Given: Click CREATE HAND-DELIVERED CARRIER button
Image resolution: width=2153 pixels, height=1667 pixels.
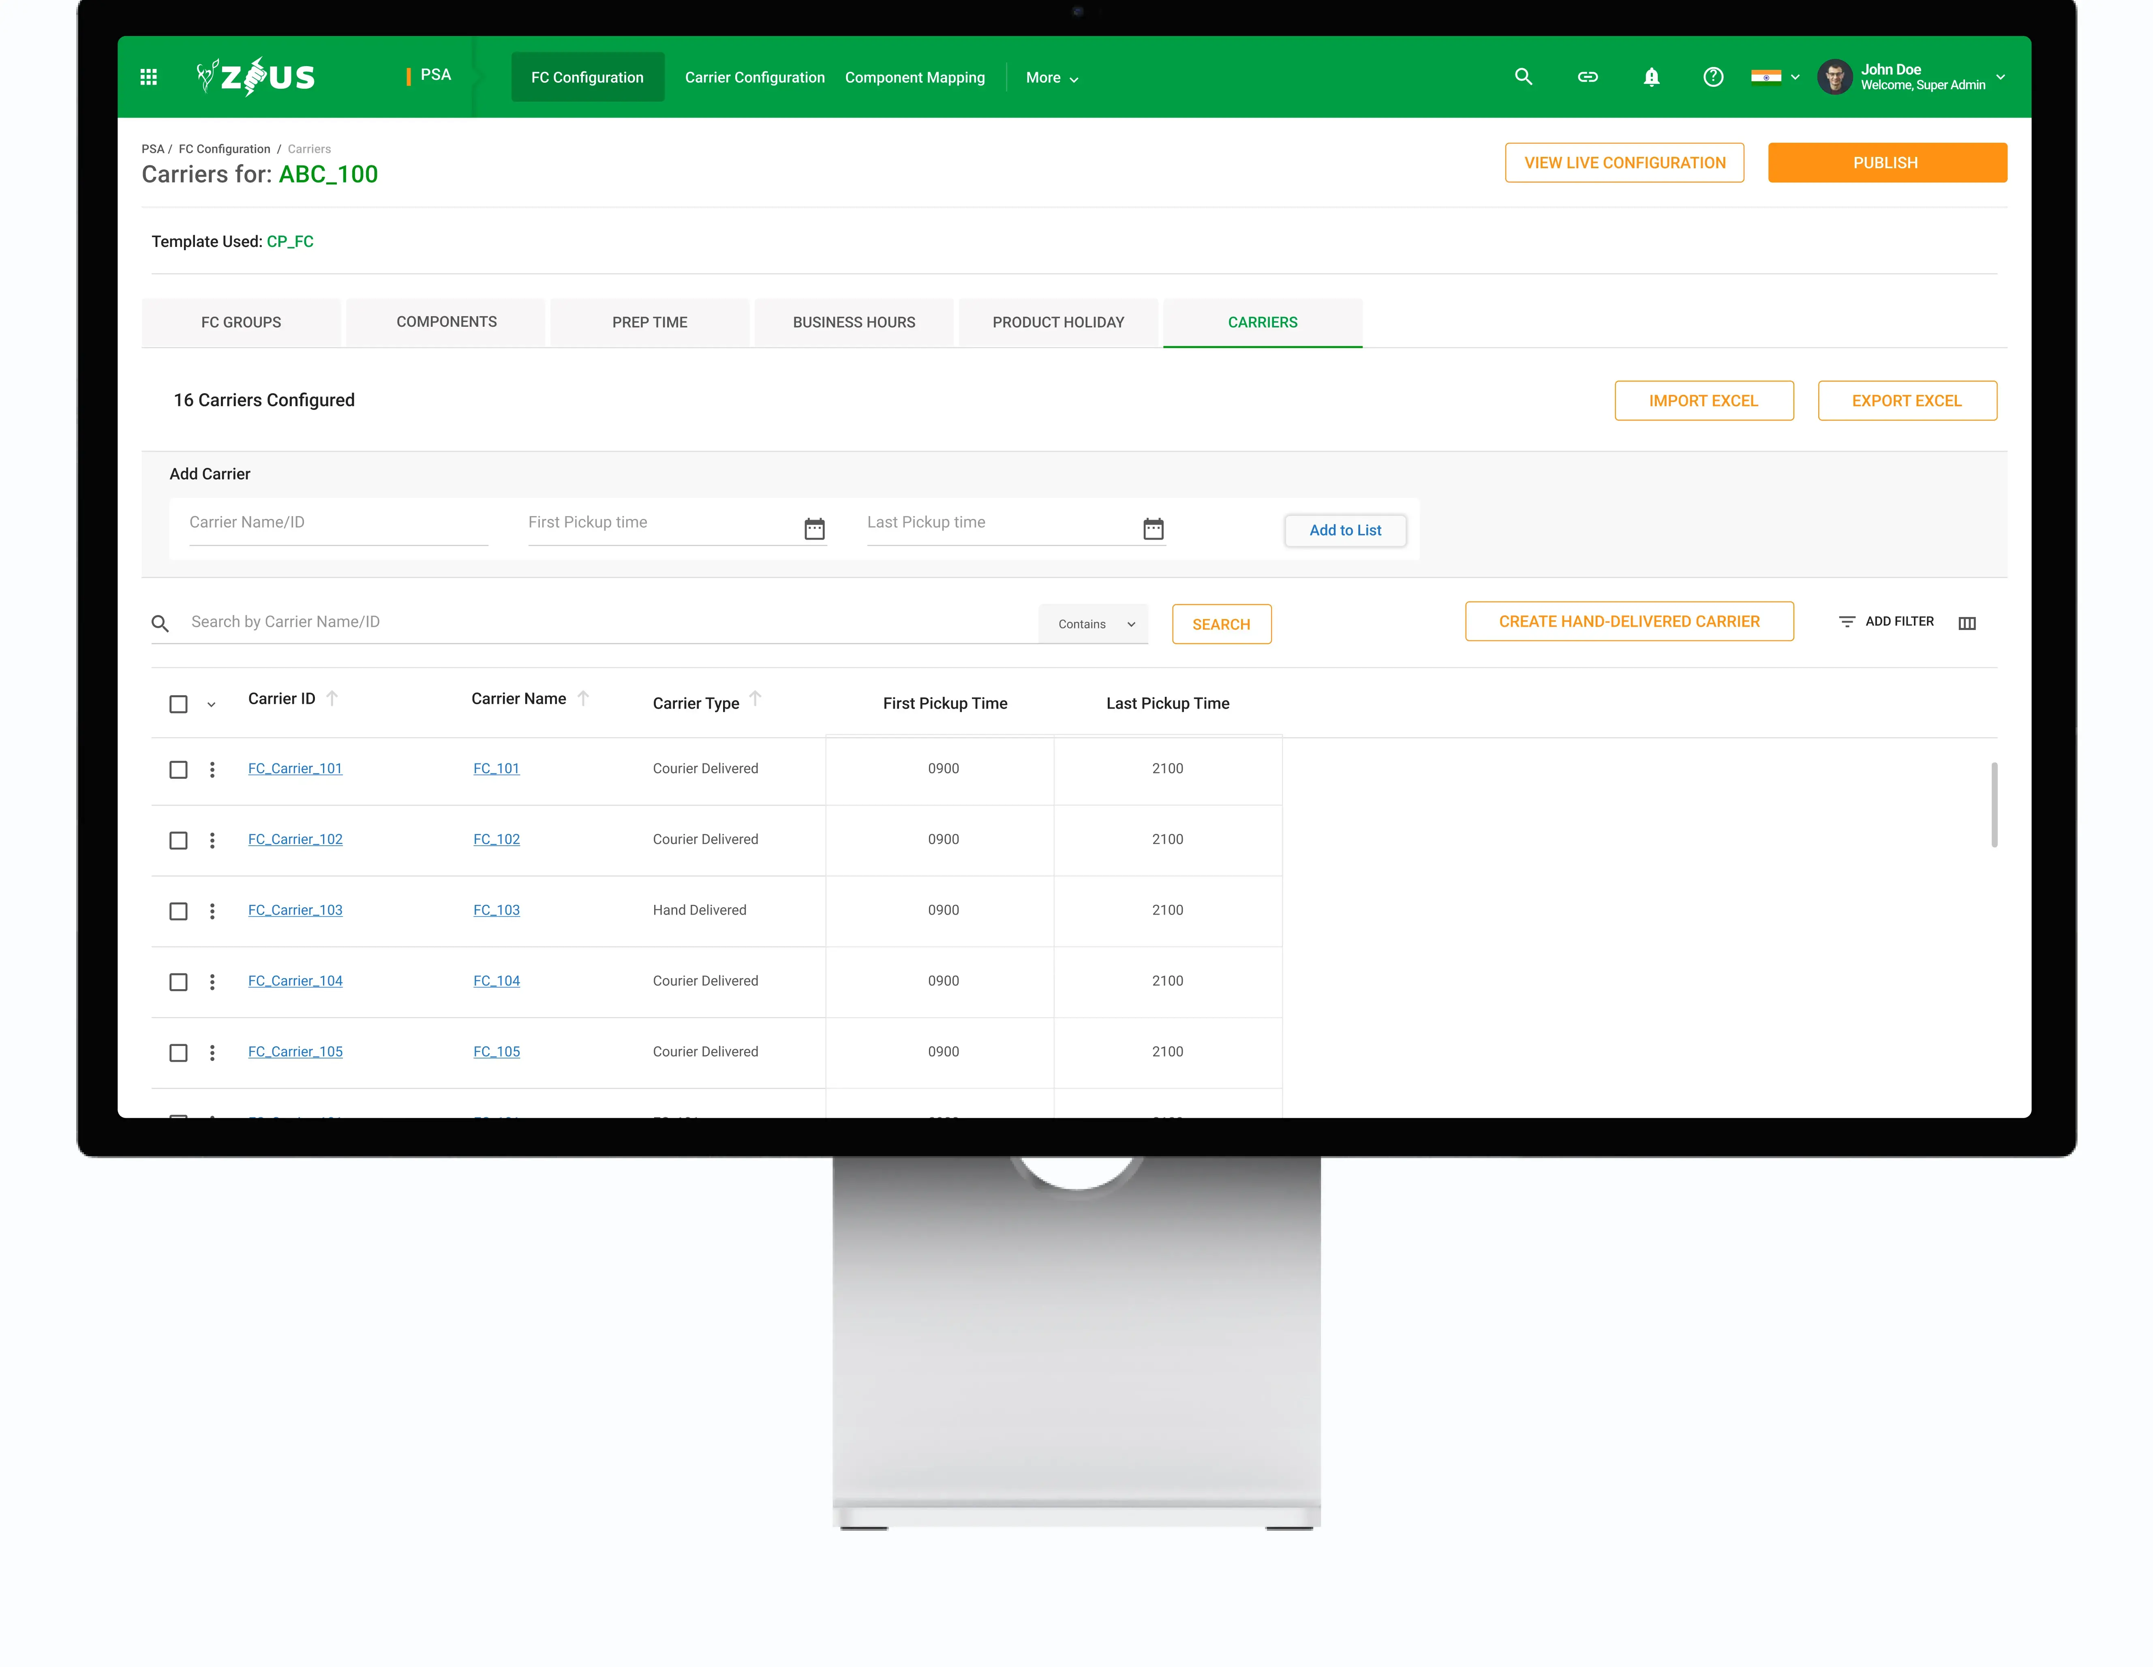Looking at the screenshot, I should pos(1629,621).
